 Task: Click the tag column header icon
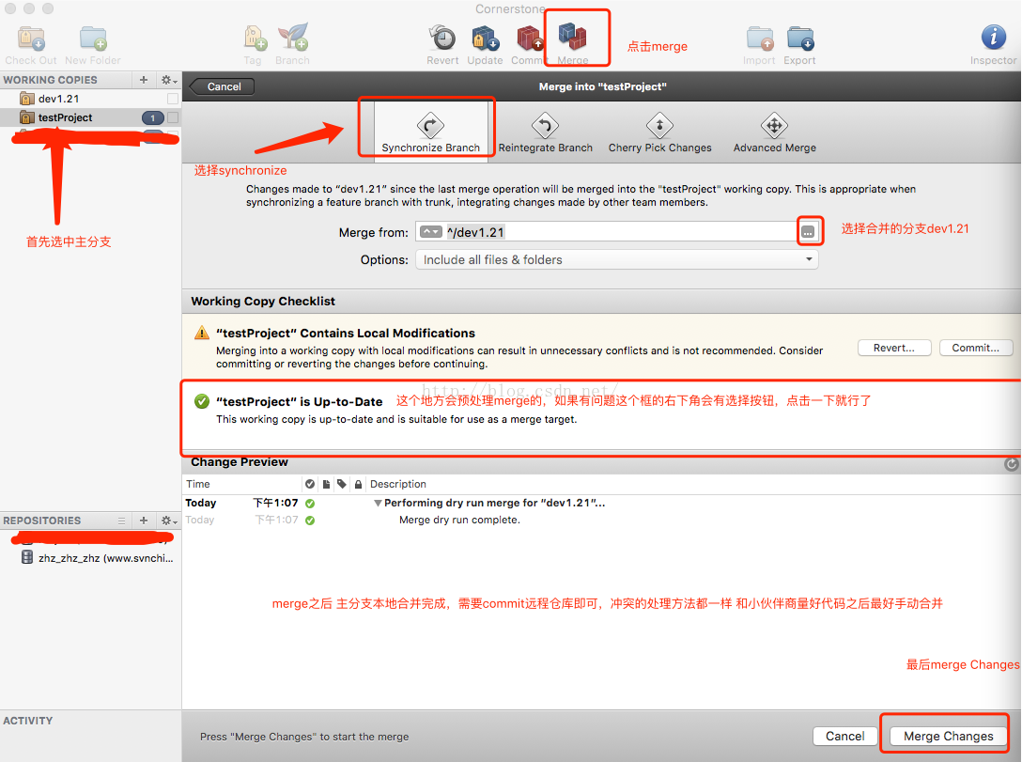(x=342, y=484)
